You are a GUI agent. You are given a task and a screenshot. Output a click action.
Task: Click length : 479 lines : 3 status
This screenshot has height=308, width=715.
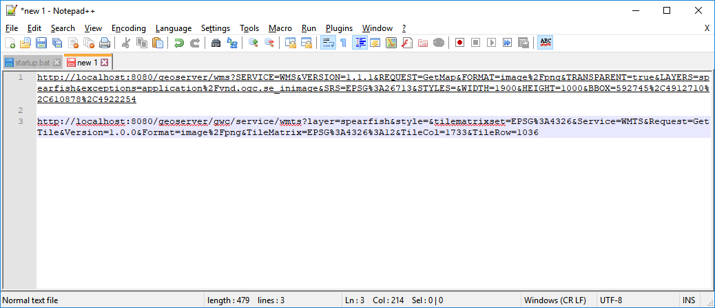246,300
